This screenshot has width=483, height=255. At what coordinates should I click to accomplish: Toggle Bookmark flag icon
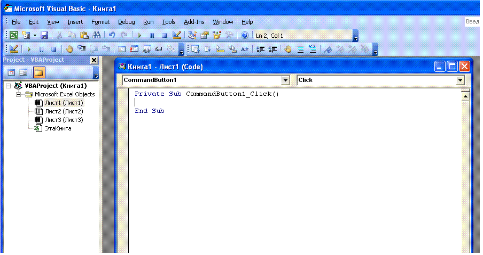[328, 49]
